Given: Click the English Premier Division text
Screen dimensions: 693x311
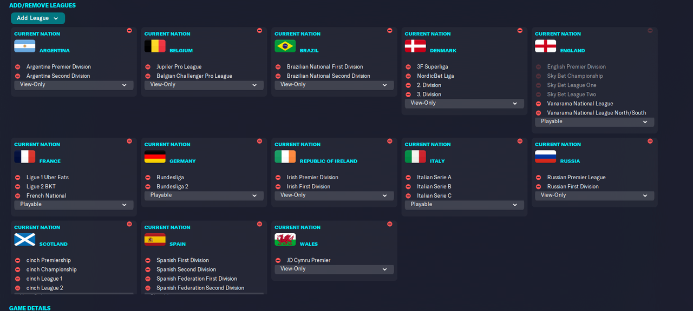Looking at the screenshot, I should pos(576,67).
